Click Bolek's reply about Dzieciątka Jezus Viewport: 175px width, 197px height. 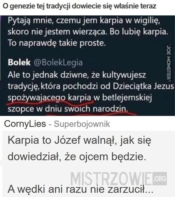pos(91,92)
